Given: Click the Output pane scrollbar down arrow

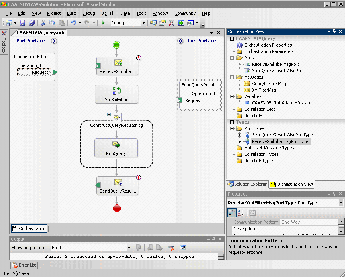Looking at the screenshot, I should tap(221, 258).
